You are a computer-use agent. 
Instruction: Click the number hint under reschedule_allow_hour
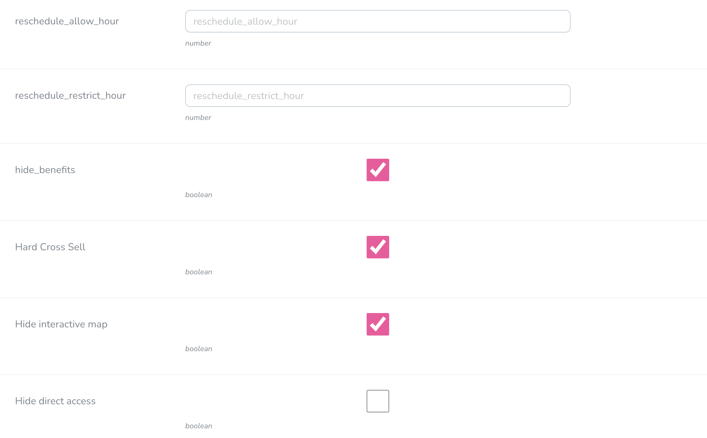pyautogui.click(x=198, y=43)
